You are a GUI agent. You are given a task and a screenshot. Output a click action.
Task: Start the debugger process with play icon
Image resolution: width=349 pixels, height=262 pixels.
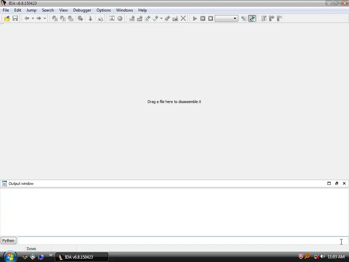(195, 18)
